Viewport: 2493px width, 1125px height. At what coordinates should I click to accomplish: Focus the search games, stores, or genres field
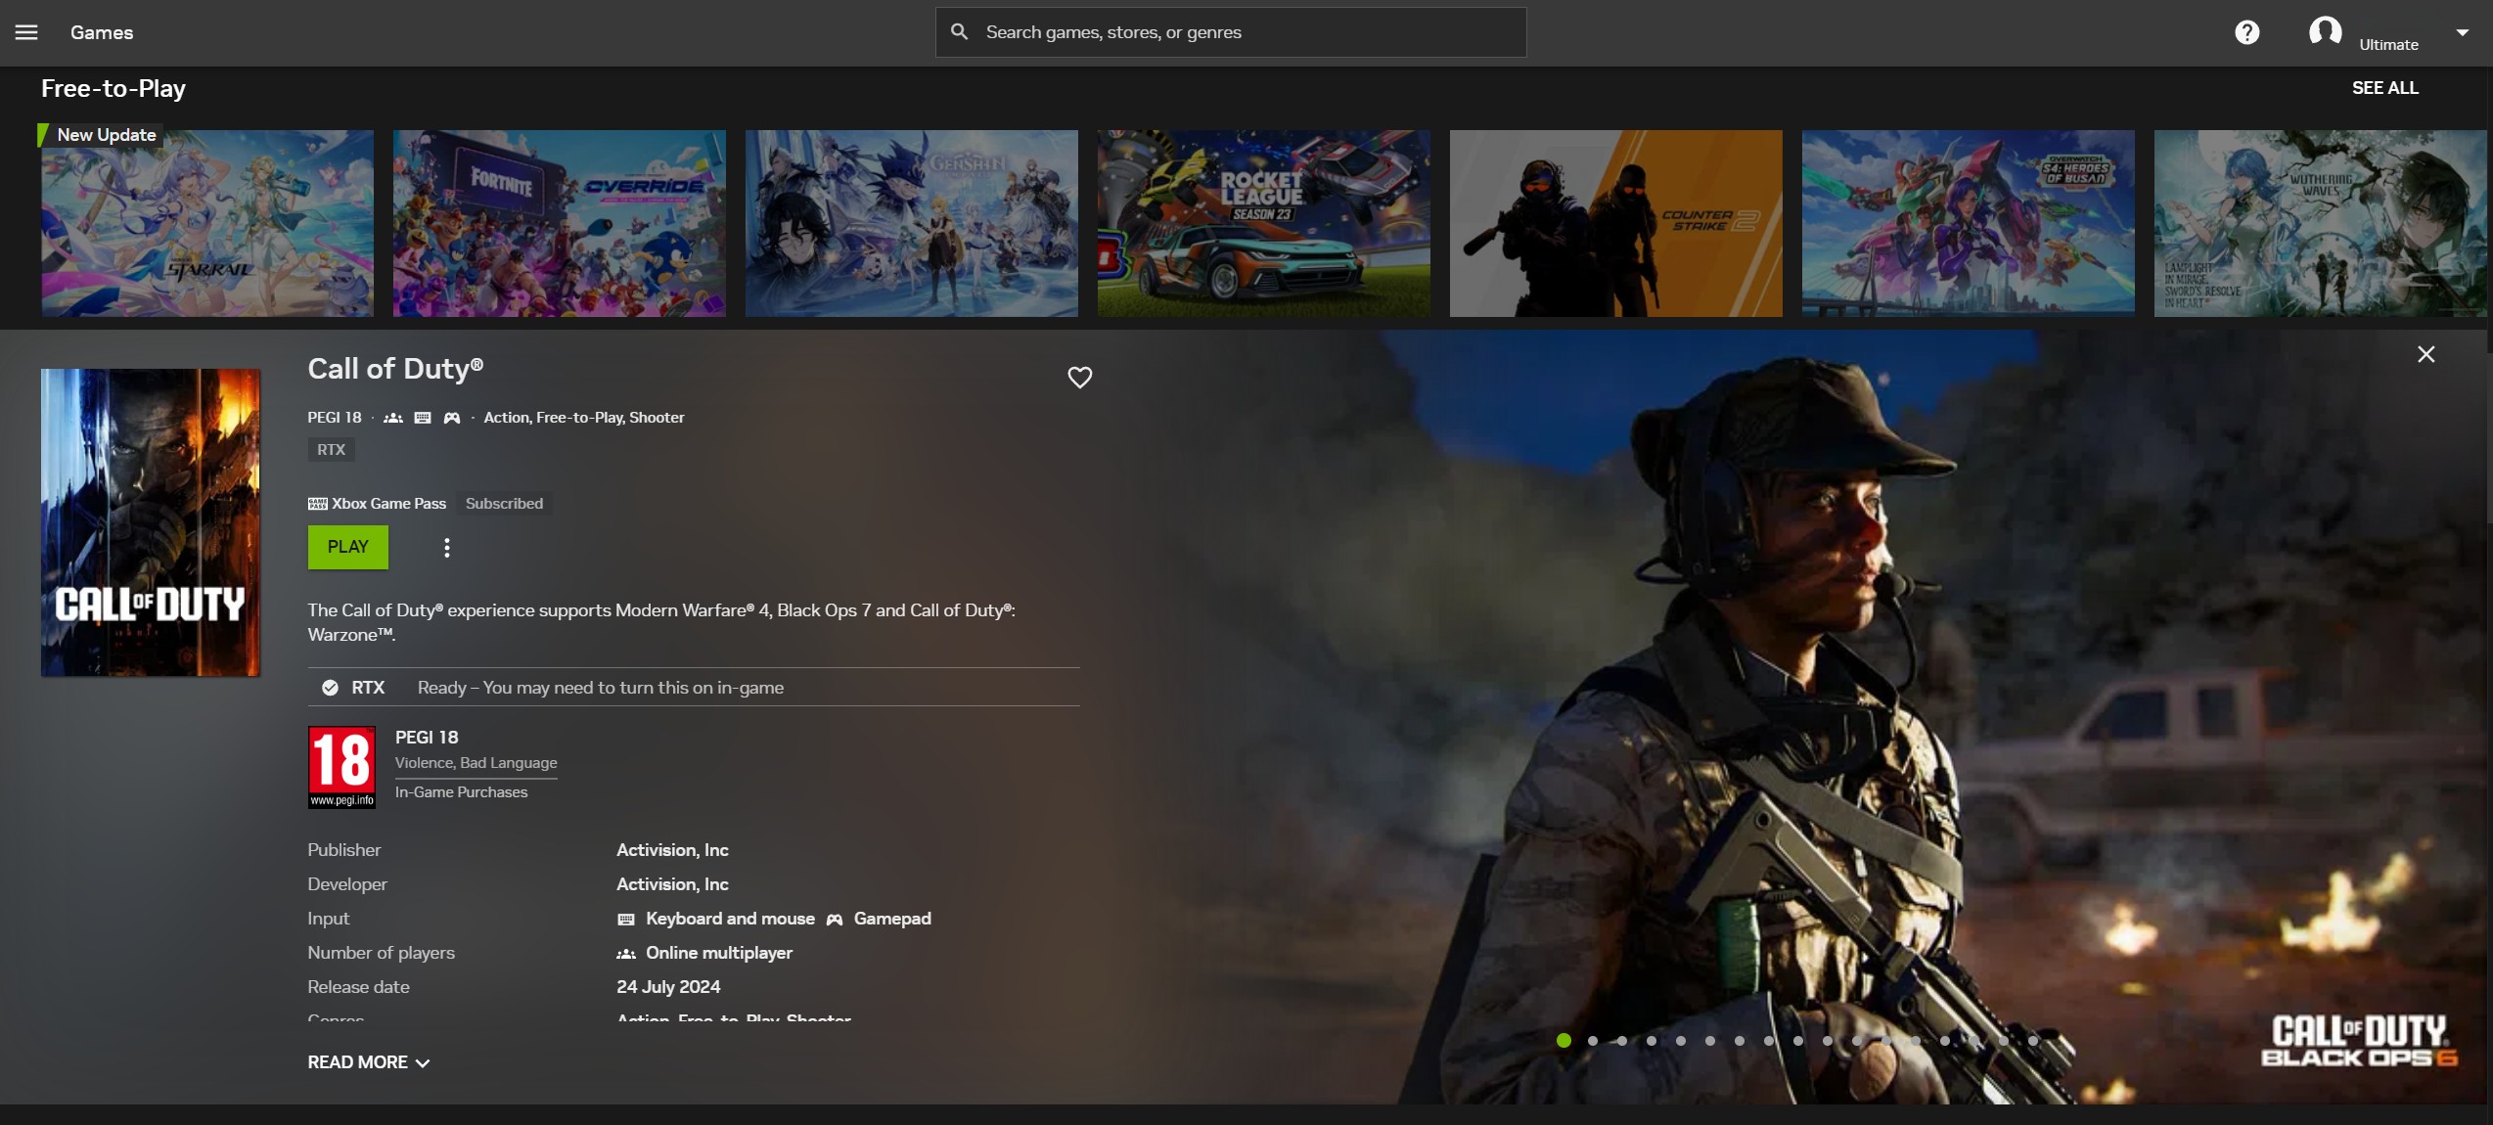[1231, 32]
